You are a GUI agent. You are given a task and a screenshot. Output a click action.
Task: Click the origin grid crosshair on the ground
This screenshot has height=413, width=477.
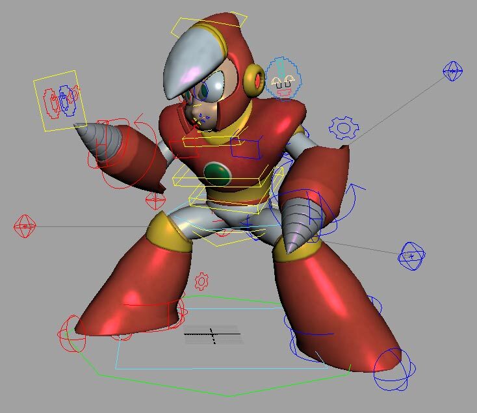click(213, 334)
